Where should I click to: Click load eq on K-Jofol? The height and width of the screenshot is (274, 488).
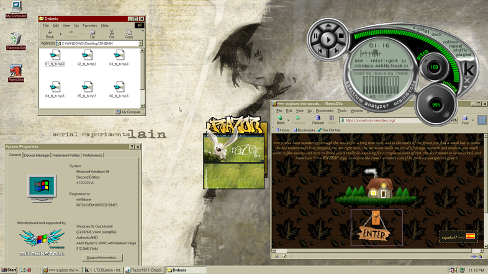point(363,73)
